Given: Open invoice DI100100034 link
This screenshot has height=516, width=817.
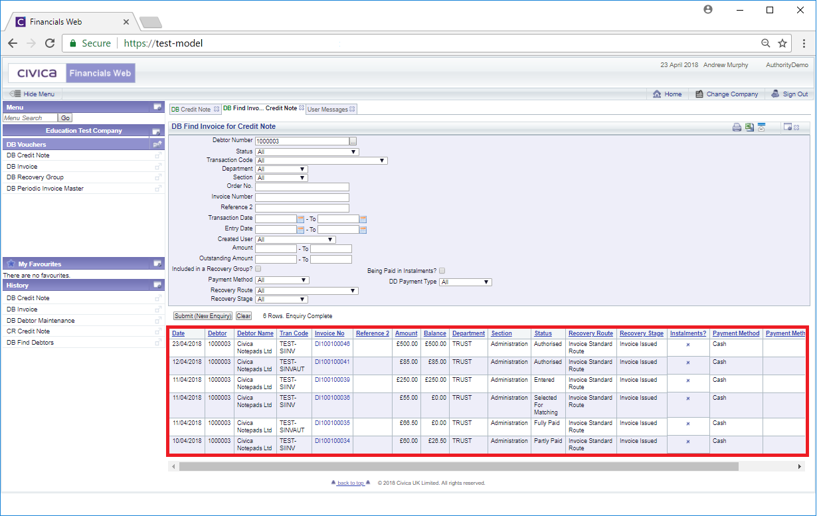Looking at the screenshot, I should tap(332, 441).
